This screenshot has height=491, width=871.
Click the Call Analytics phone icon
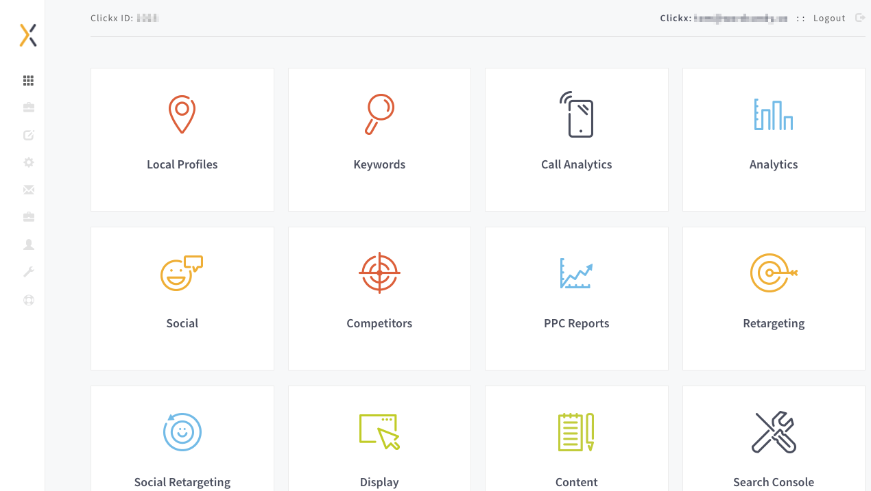pyautogui.click(x=576, y=114)
